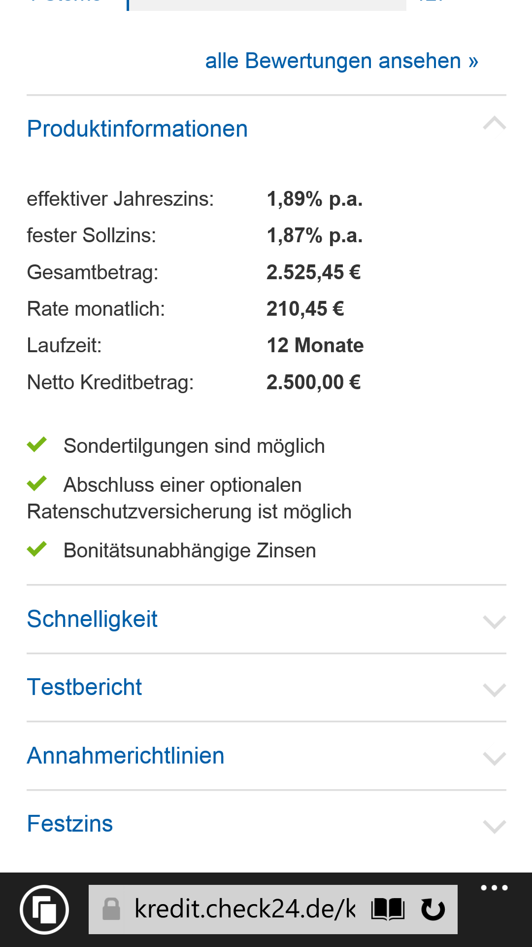
Task: Open the Annahmerichtlinien heading text
Action: tap(126, 756)
